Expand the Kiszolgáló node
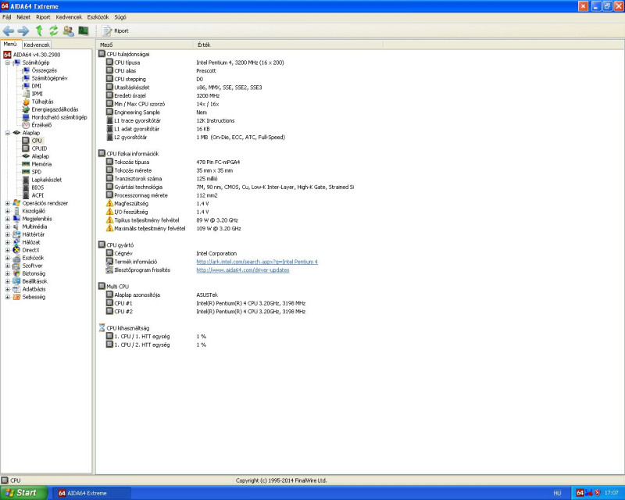Image resolution: width=625 pixels, height=500 pixels. tap(8, 211)
